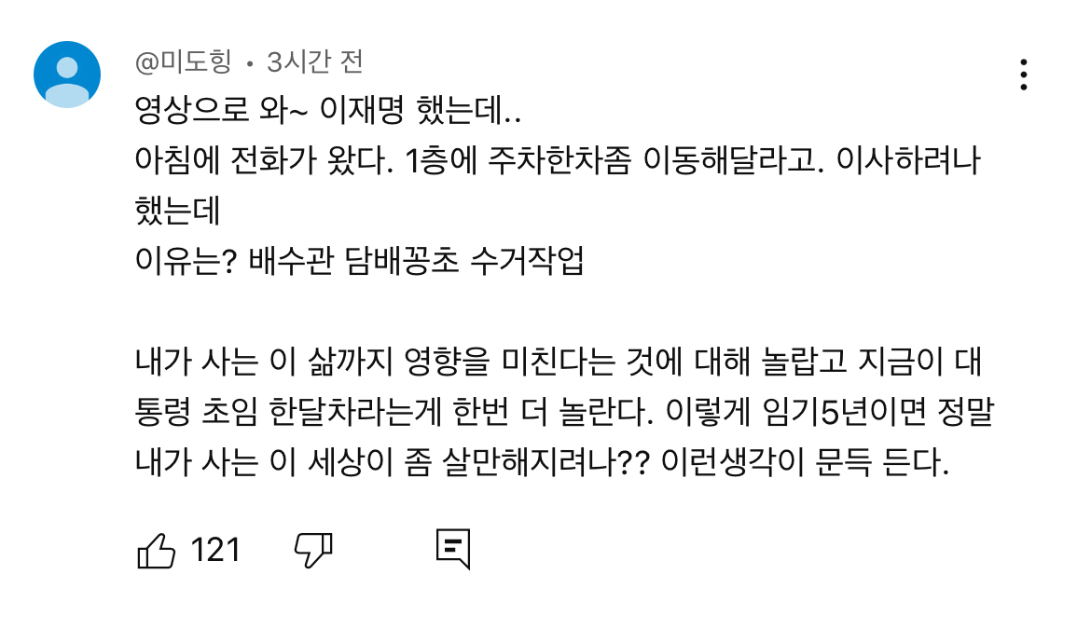Open the @미도힝 channel username link

[x=186, y=62]
